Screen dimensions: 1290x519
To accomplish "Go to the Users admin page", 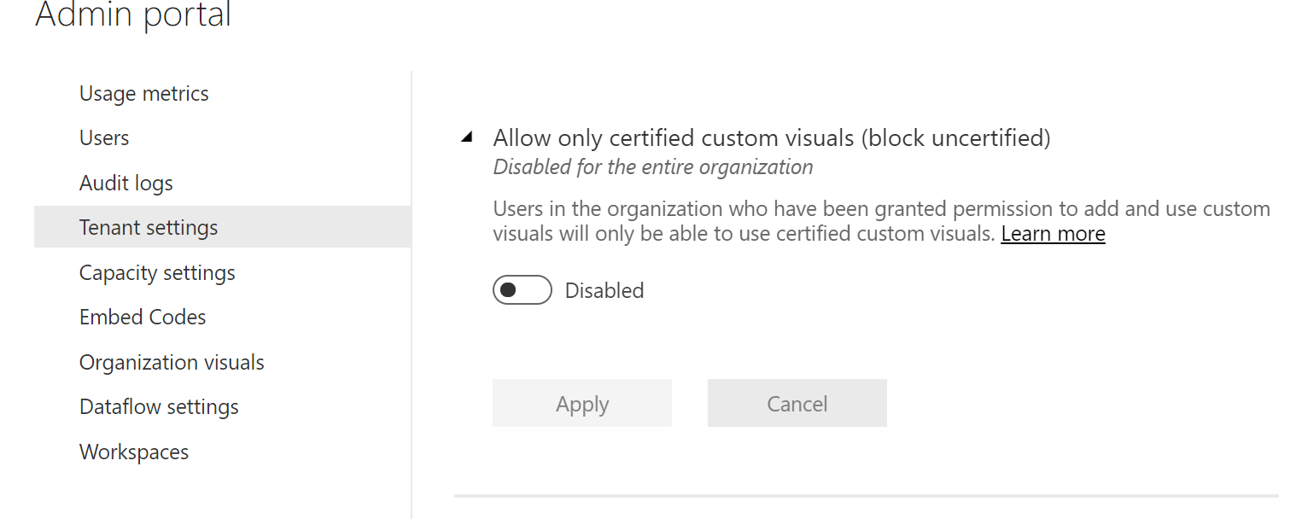I will [104, 138].
